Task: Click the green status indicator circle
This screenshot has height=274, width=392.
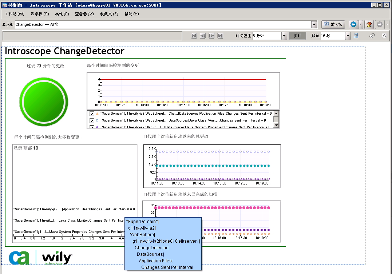Action: [44, 102]
